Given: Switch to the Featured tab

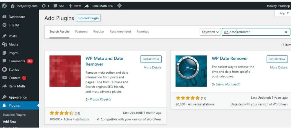Looking at the screenshot, I should (x=81, y=32).
